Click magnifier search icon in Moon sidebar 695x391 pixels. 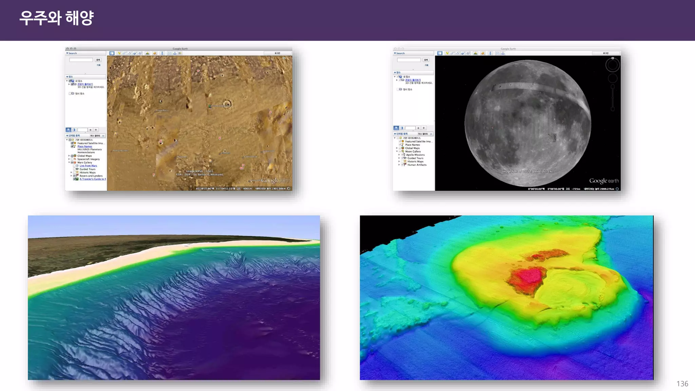396,128
